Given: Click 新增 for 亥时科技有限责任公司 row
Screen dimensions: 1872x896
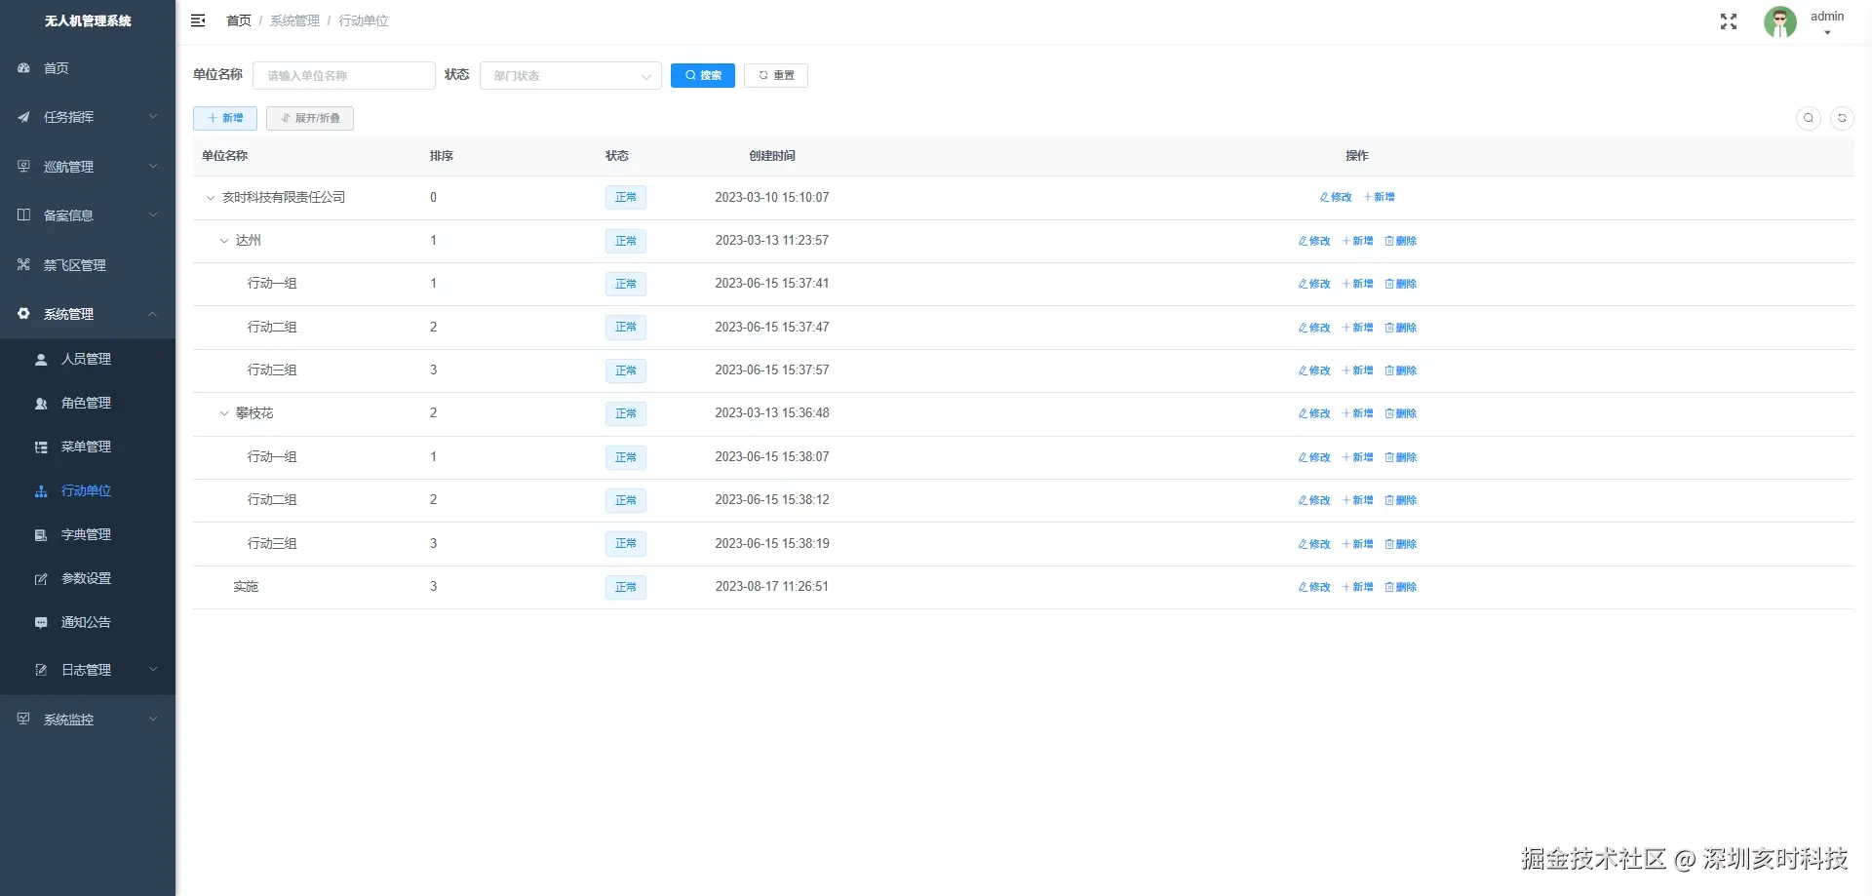Looking at the screenshot, I should point(1380,198).
